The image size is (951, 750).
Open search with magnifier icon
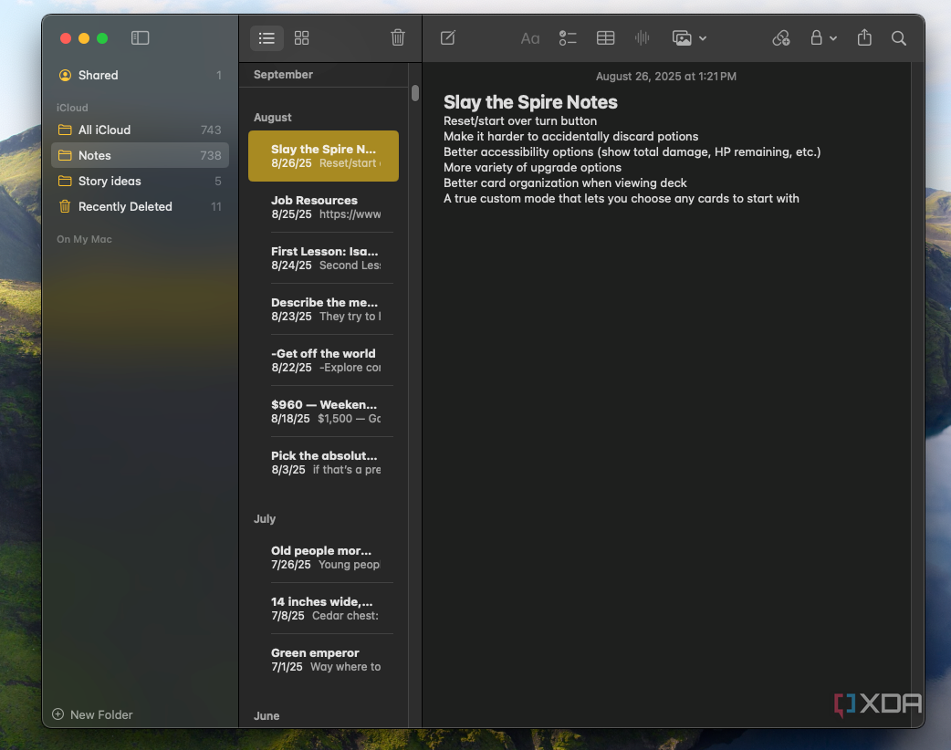click(x=899, y=38)
